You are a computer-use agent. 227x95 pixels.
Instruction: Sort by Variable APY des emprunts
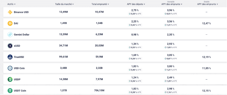point(172,3)
